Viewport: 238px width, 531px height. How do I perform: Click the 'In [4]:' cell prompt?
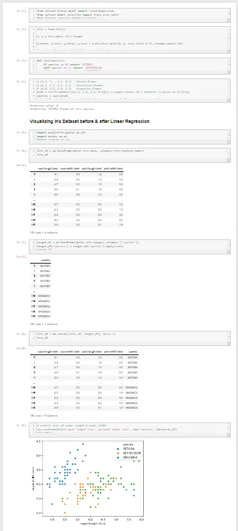(x=22, y=82)
